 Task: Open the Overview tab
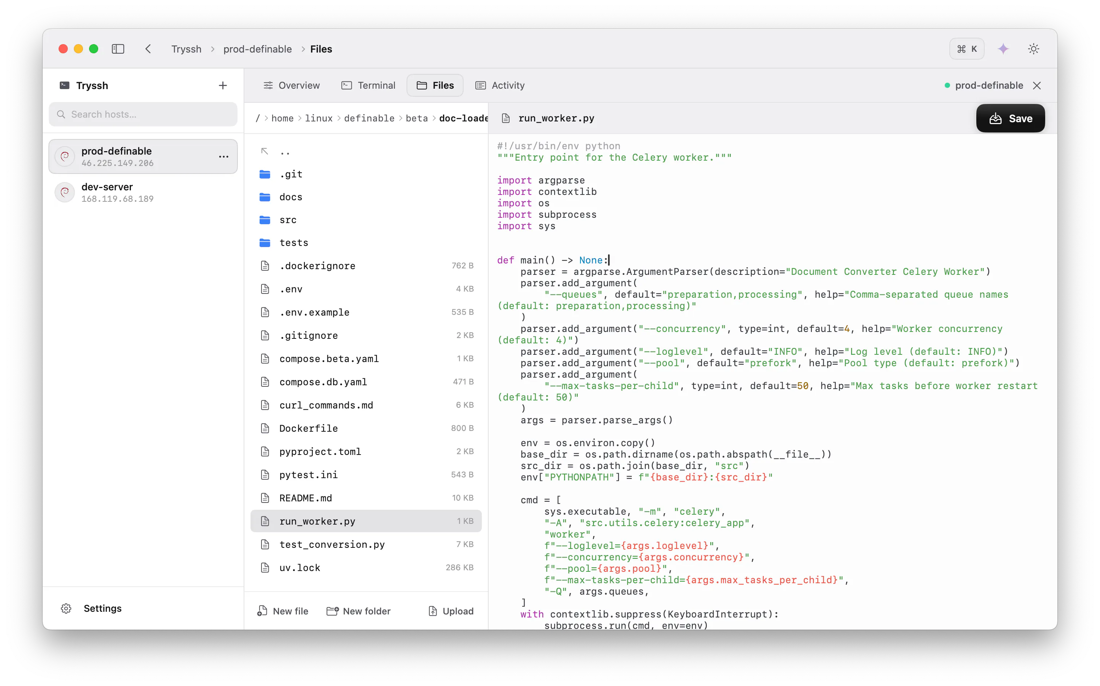[292, 85]
